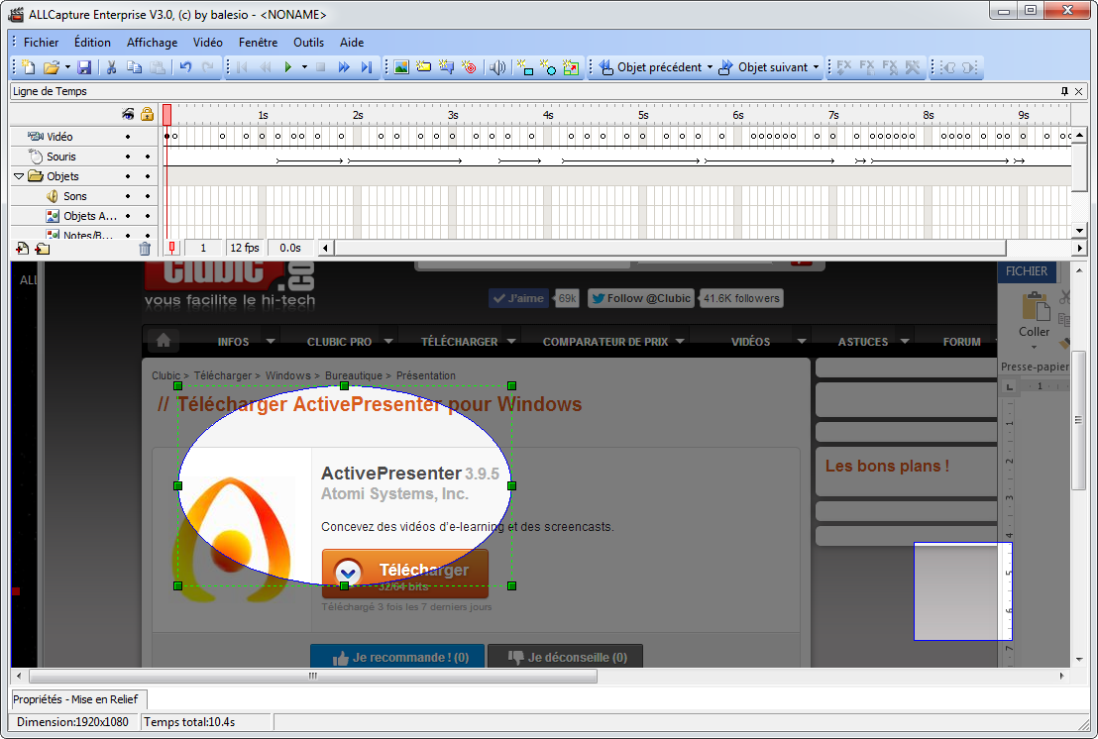This screenshot has height=739, width=1098.
Task: Click the add new layer icon
Action: tap(23, 248)
